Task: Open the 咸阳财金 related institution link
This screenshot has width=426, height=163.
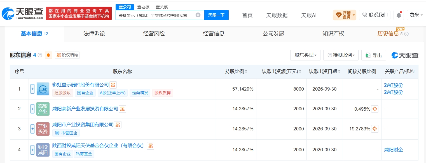Action: pos(394,150)
